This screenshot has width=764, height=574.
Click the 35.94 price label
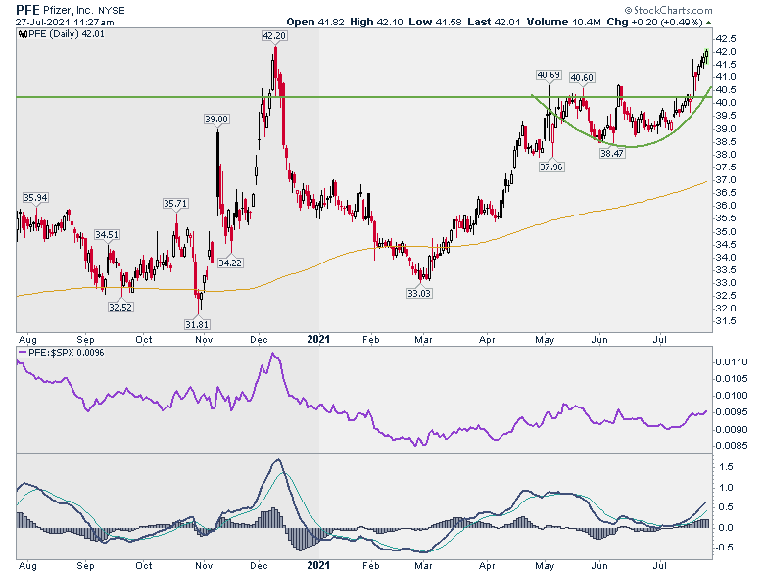pos(35,198)
